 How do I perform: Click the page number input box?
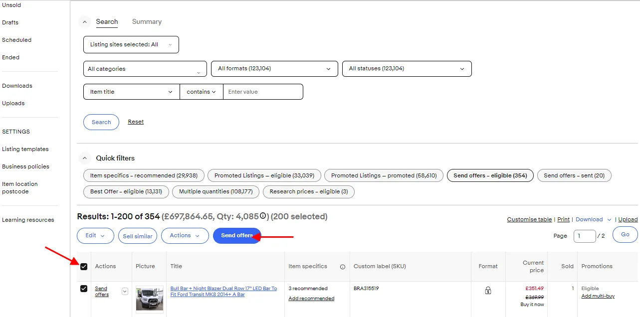585,236
